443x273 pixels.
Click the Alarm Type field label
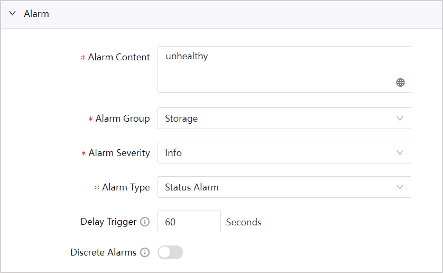(x=126, y=187)
